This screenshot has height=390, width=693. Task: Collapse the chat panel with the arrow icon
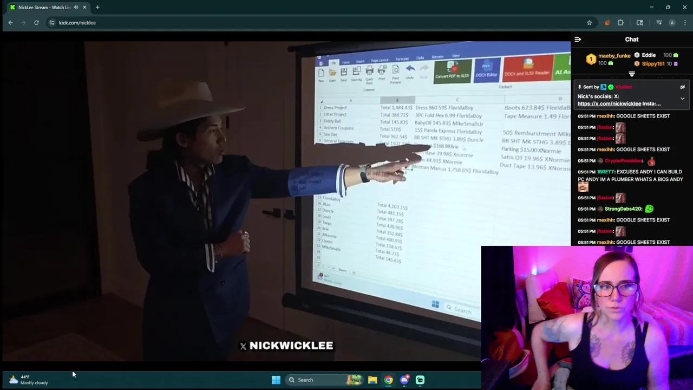coord(578,40)
